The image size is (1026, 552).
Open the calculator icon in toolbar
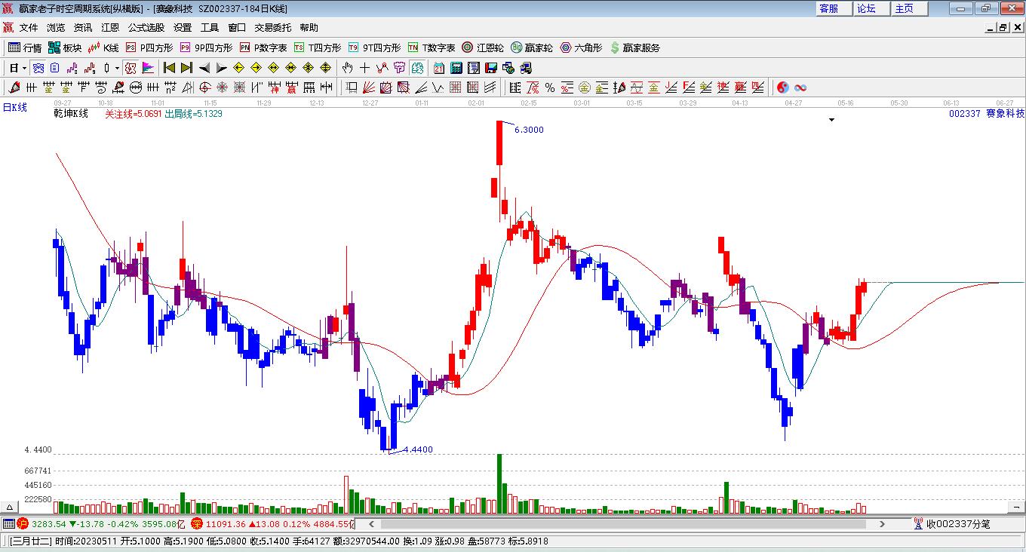(x=456, y=68)
